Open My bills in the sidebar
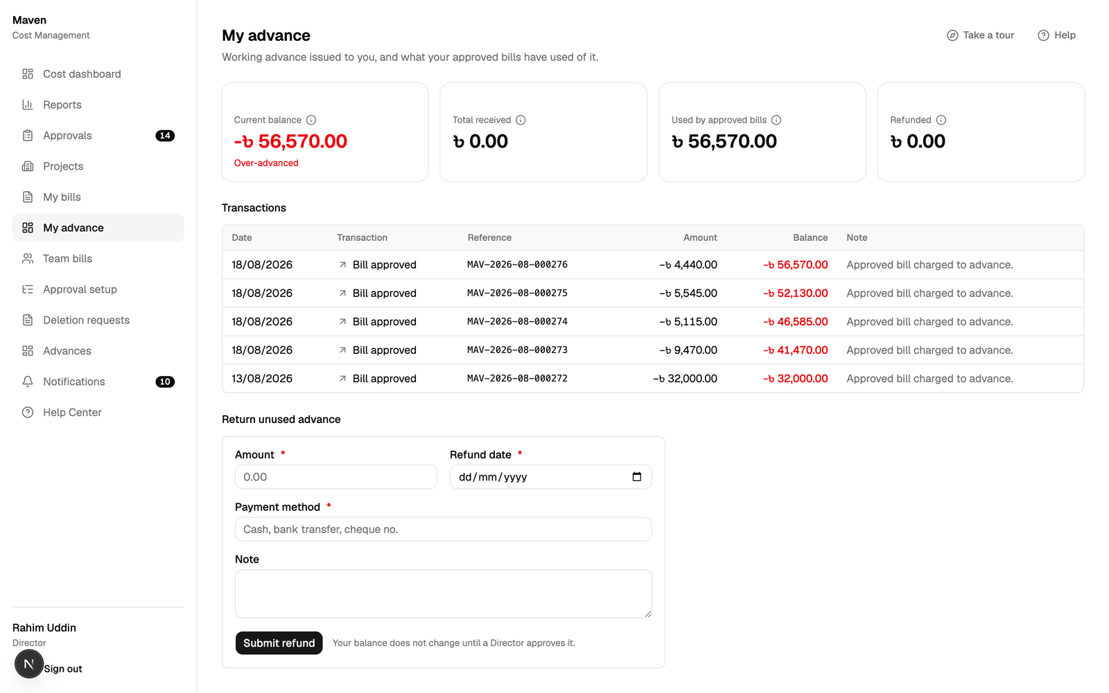This screenshot has width=1109, height=693. click(98, 197)
